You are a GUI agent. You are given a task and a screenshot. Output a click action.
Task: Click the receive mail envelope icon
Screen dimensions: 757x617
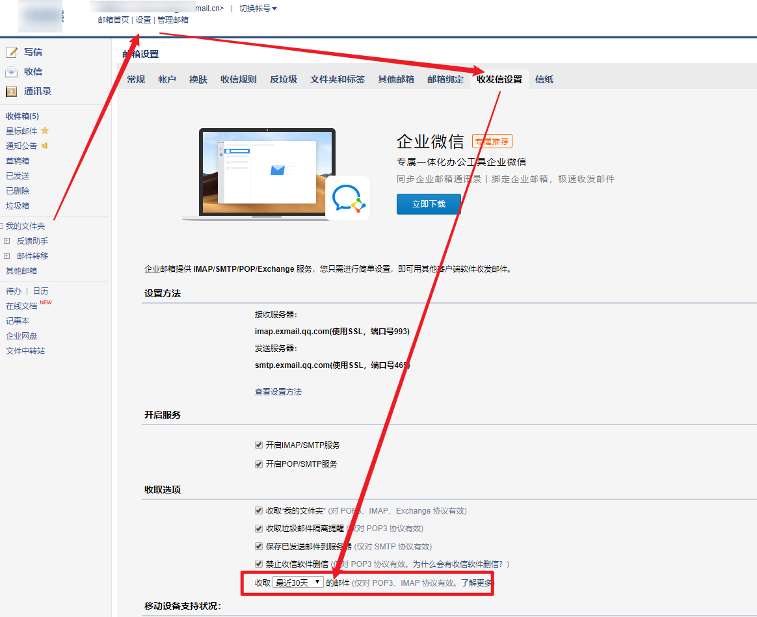tap(12, 72)
